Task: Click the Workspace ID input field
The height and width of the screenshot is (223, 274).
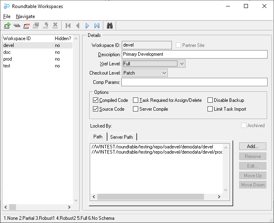Action: pos(147,45)
